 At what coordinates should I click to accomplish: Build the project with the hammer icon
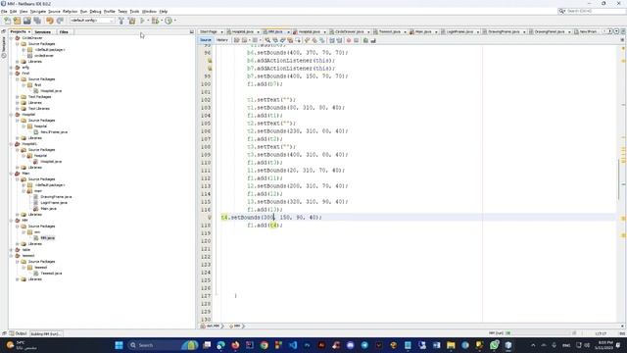[x=121, y=21]
